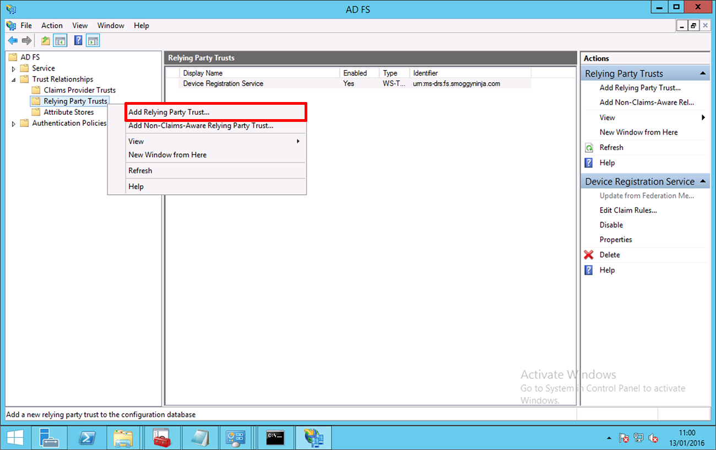Open File Explorer from the taskbar
Image resolution: width=716 pixels, height=450 pixels.
point(123,438)
